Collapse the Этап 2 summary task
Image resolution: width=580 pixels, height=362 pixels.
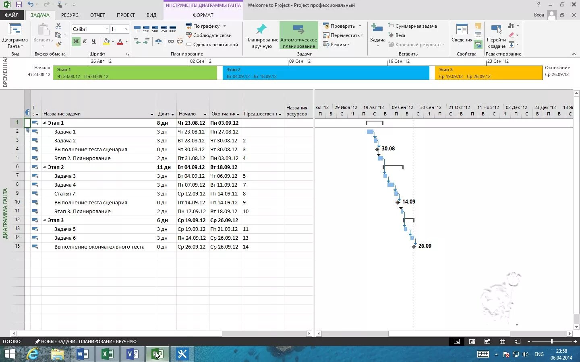45,167
